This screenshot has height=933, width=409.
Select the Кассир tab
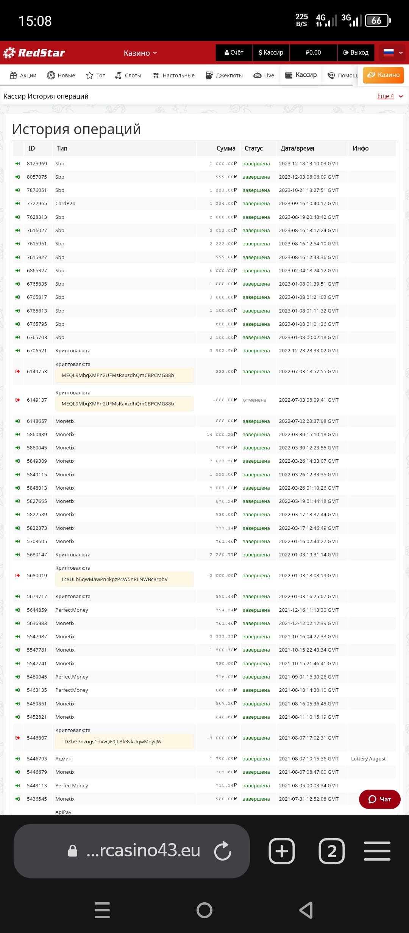(301, 75)
